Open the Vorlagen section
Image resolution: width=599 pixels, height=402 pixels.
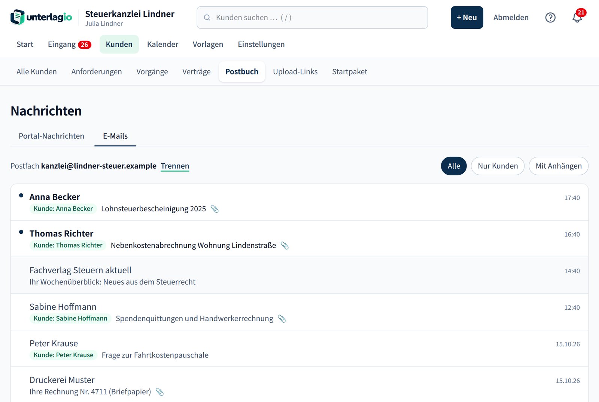pos(208,44)
